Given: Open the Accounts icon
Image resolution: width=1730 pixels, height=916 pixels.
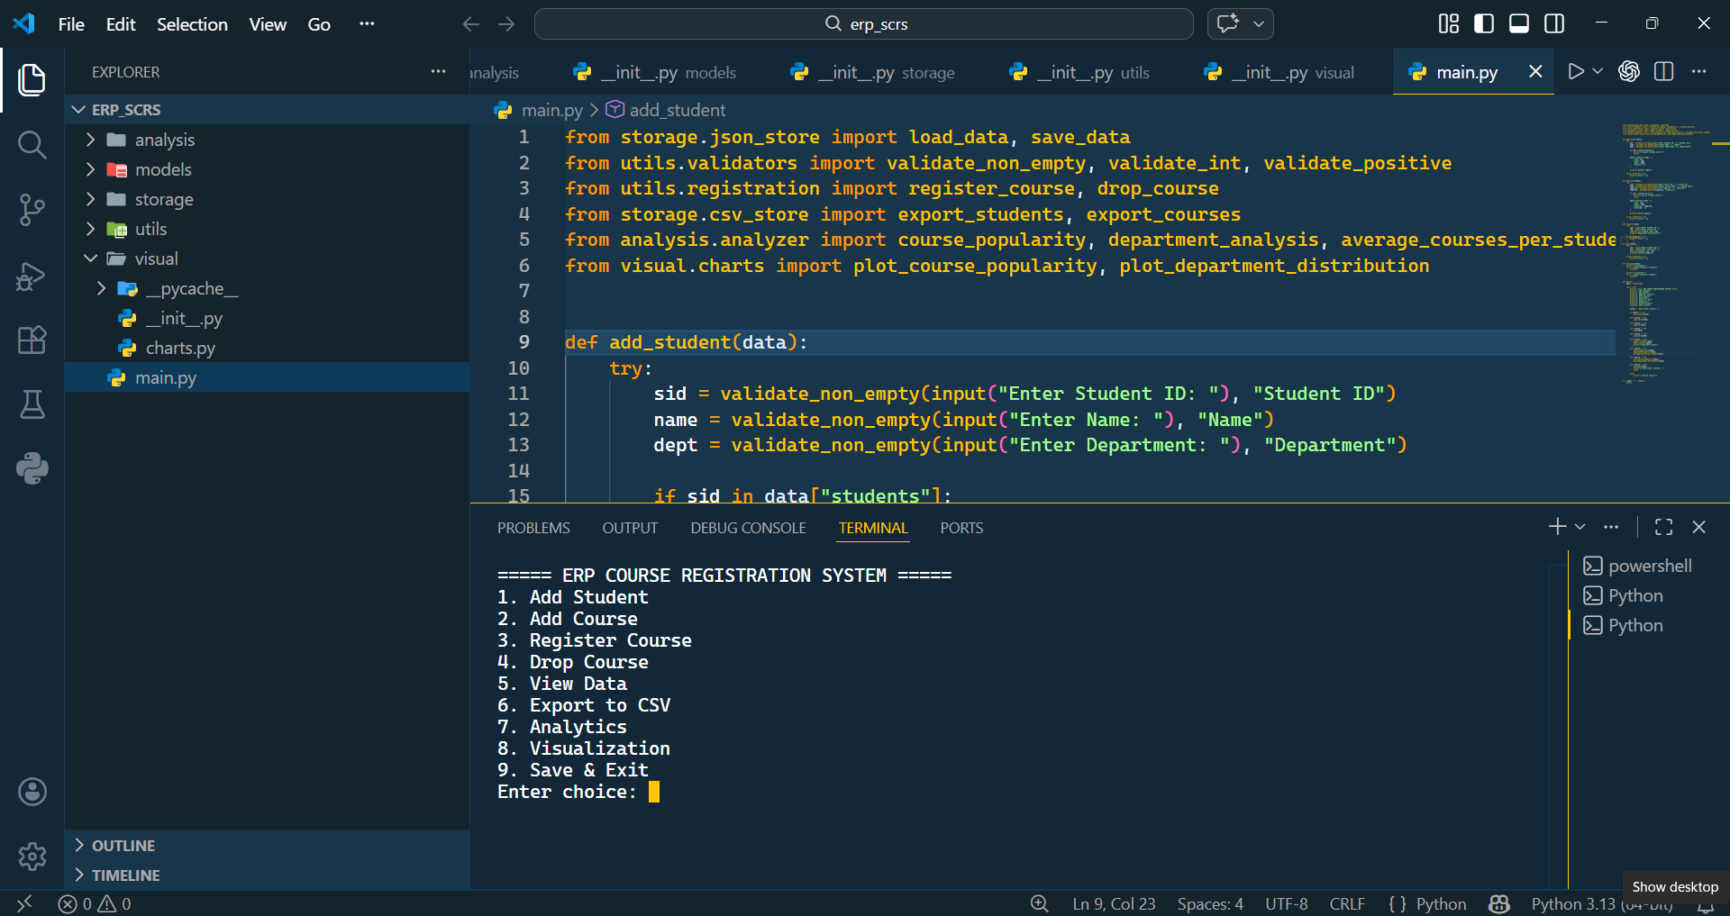Looking at the screenshot, I should coord(32,792).
